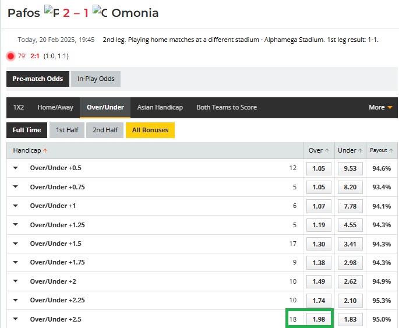The width and height of the screenshot is (399, 328).
Task: Open the More markets dropdown
Action: [x=380, y=107]
